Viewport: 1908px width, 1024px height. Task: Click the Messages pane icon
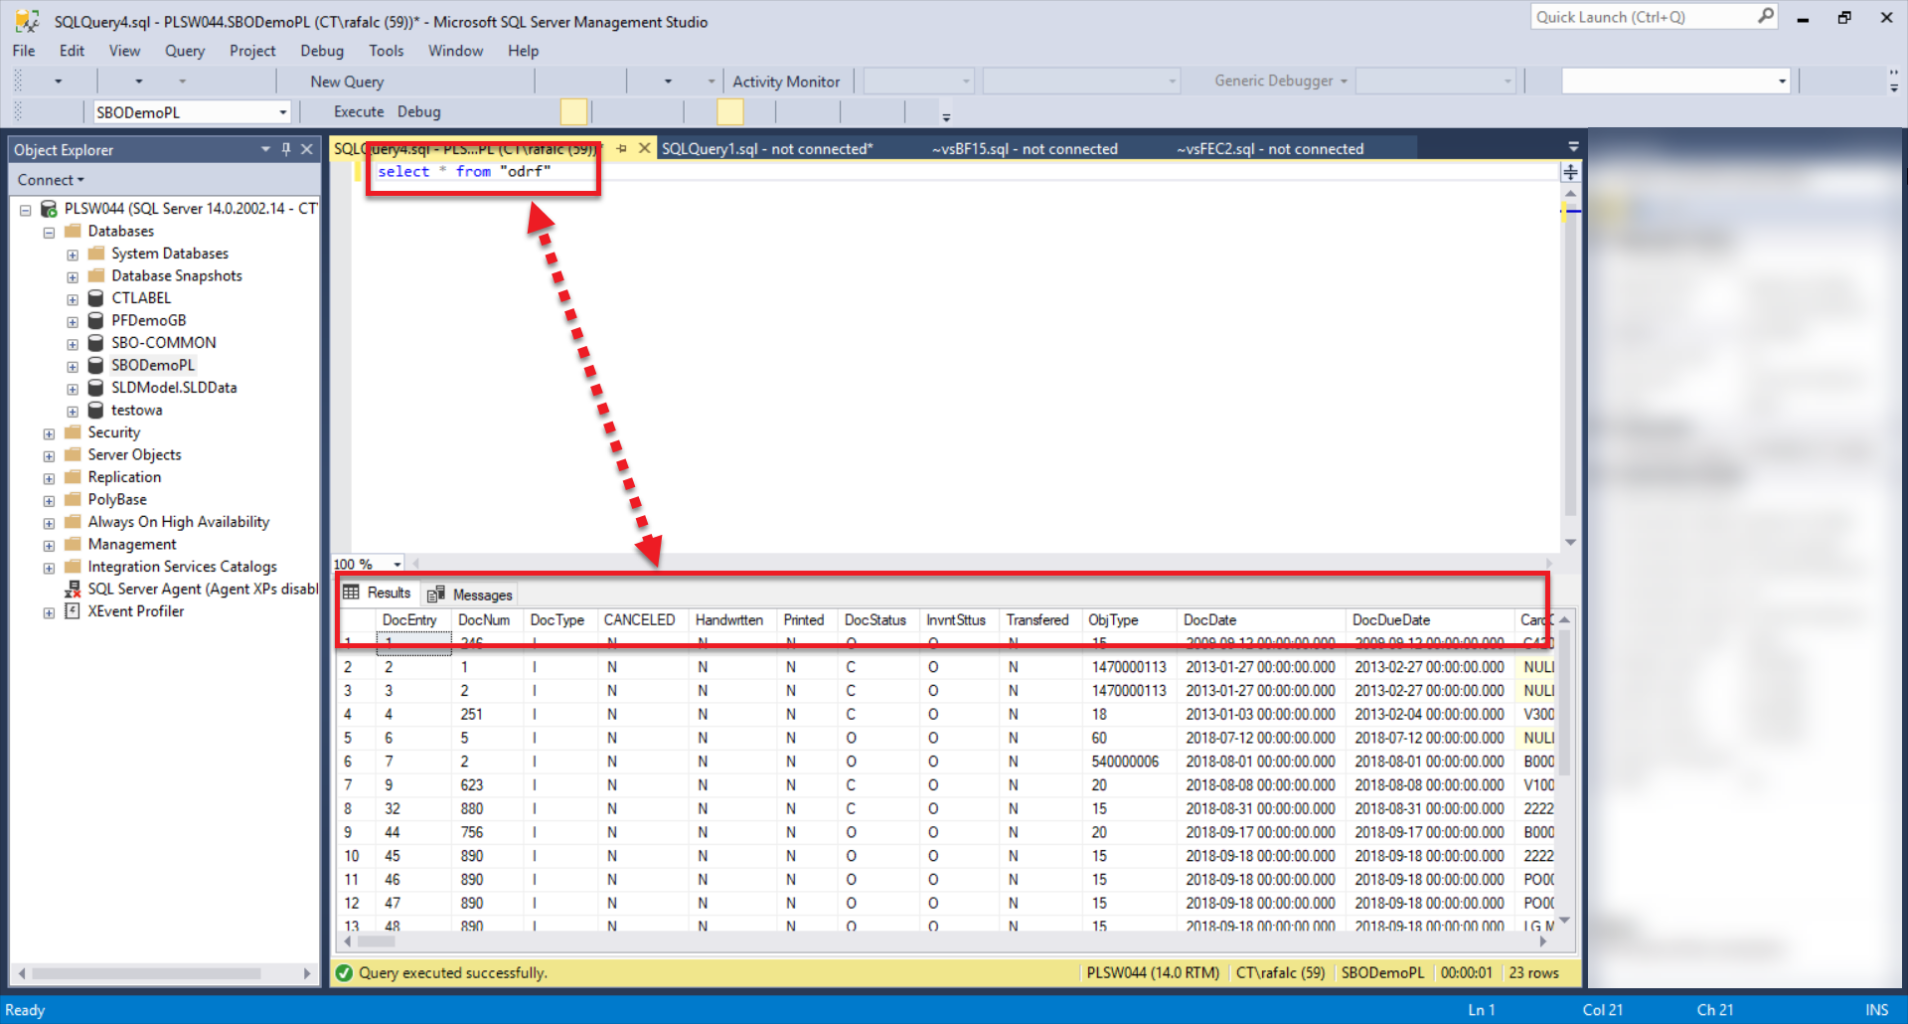pyautogui.click(x=435, y=594)
